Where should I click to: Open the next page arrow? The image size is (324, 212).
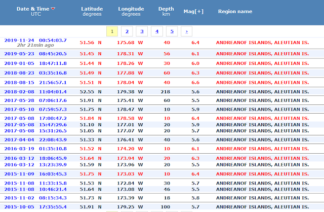187,31
